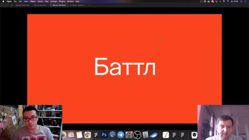Open System Preferences with the red badge
Viewport: 249px width, 140px height.
click(x=129, y=135)
